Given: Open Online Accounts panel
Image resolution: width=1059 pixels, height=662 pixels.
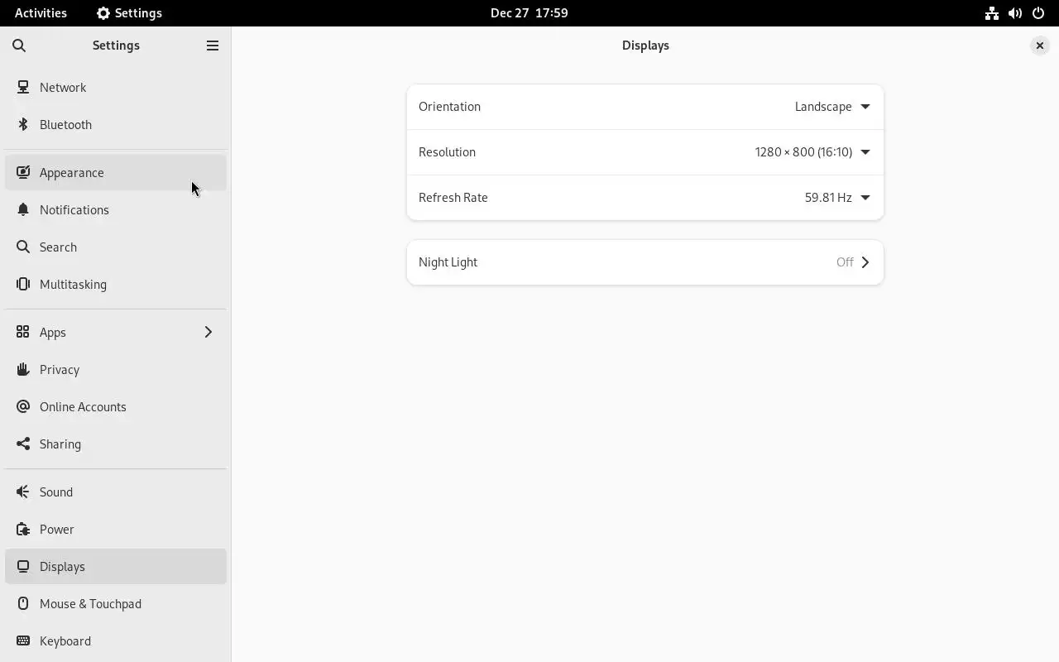Looking at the screenshot, I should coord(116,406).
